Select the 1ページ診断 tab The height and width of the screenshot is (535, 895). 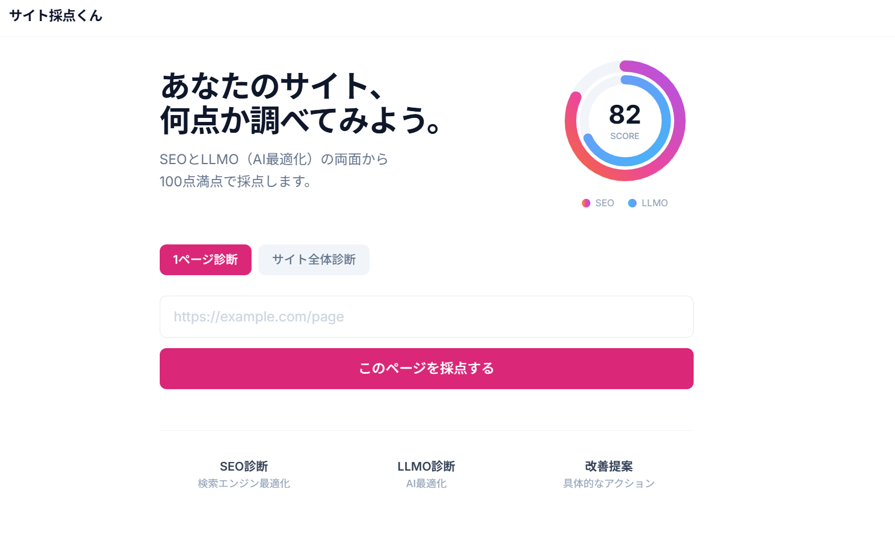[x=205, y=260]
